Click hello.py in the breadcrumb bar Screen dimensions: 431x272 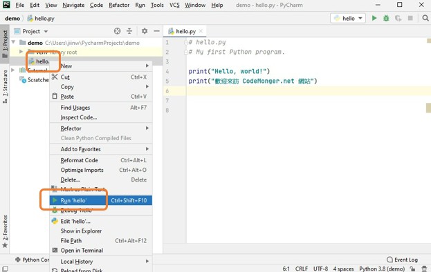pyautogui.click(x=41, y=19)
